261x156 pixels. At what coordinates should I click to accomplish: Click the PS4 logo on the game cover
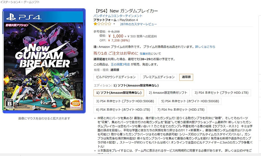coord(24,17)
